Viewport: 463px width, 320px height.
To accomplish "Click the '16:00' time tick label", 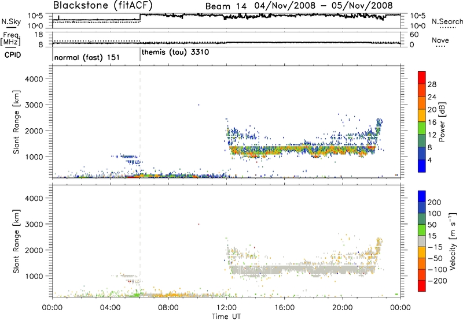I will pos(284,308).
